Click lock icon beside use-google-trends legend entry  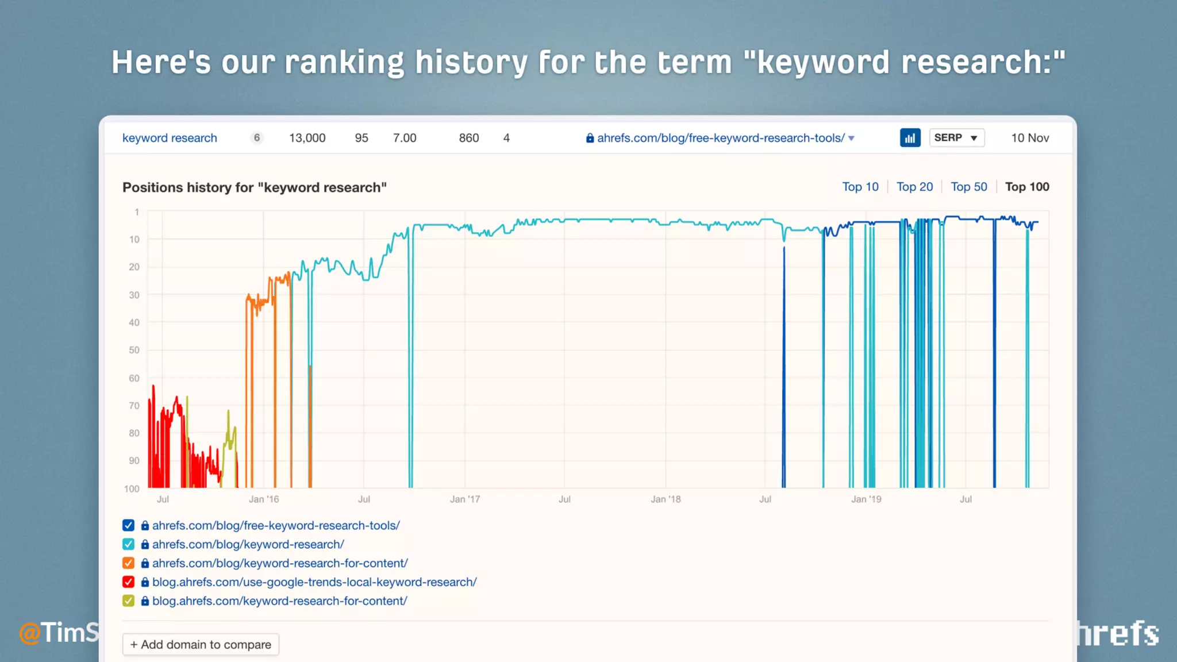145,582
